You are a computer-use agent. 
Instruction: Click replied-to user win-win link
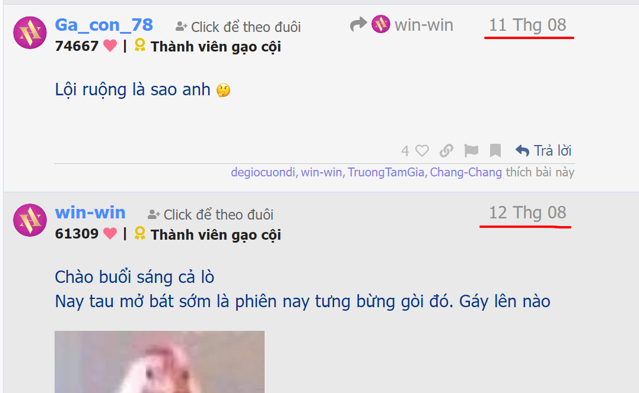[424, 25]
